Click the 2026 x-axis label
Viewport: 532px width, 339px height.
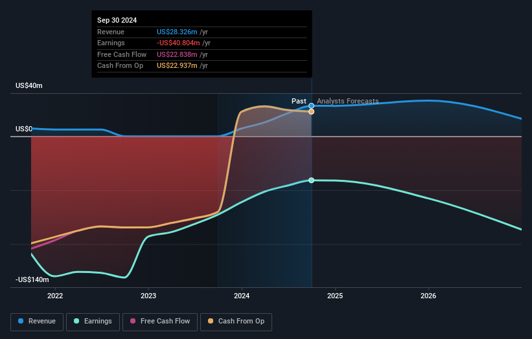tap(428, 296)
